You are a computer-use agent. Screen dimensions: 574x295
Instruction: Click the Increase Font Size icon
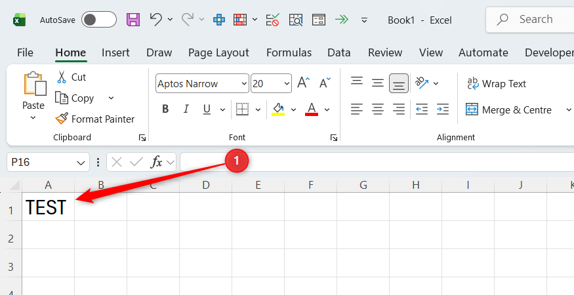tap(304, 83)
